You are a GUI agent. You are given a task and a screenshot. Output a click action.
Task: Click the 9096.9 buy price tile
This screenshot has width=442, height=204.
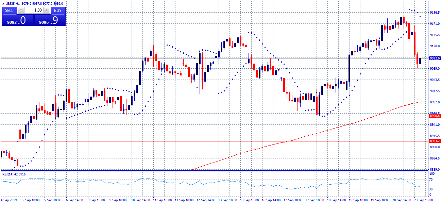tap(50, 20)
